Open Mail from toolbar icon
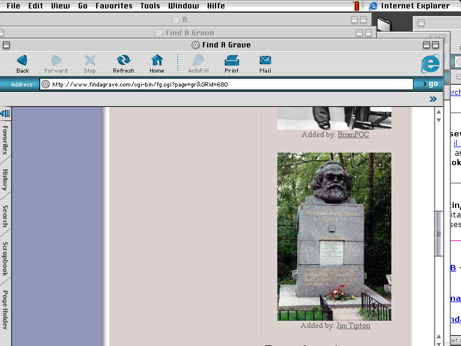 (x=265, y=60)
